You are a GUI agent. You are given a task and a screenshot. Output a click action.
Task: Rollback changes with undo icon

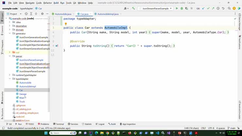coord(223,8)
